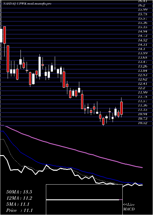Click the 13.47 price axis label
153x215 pixels.
(143, 62)
